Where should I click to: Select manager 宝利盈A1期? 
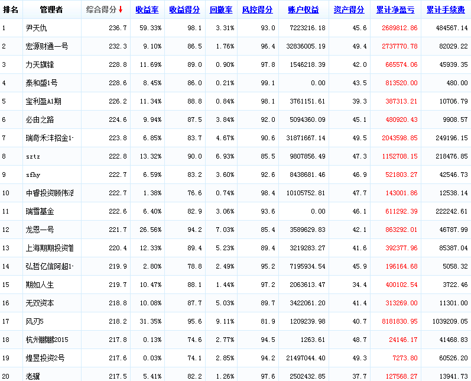43,101
